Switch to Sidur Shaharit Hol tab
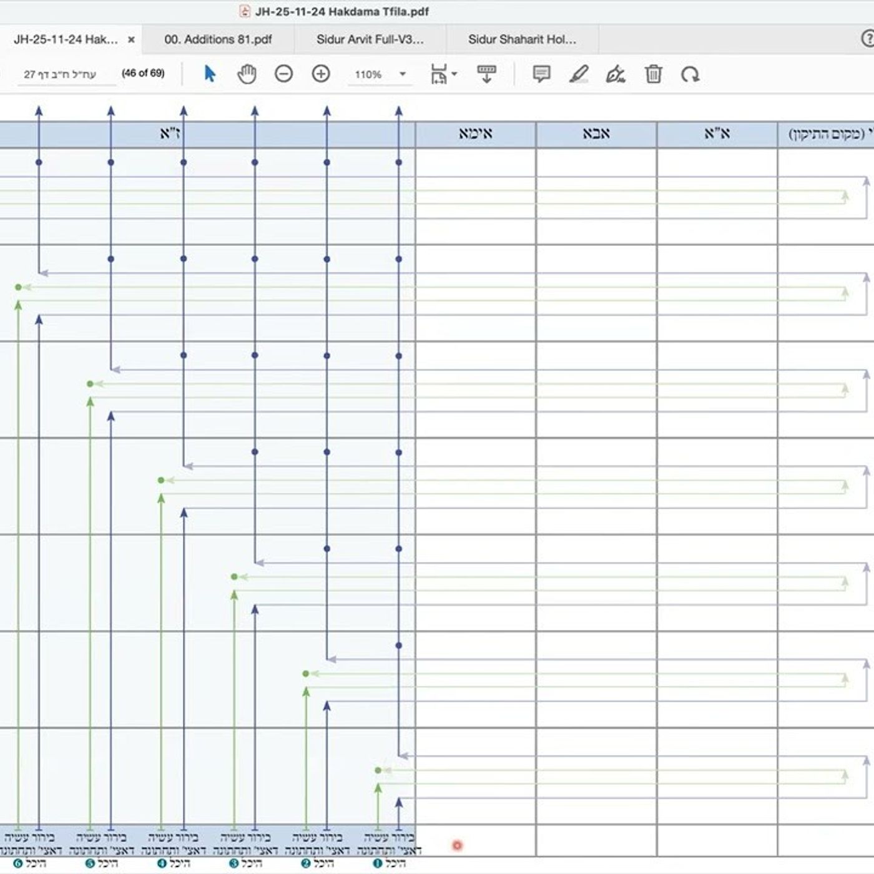Image resolution: width=874 pixels, height=874 pixels. point(522,39)
